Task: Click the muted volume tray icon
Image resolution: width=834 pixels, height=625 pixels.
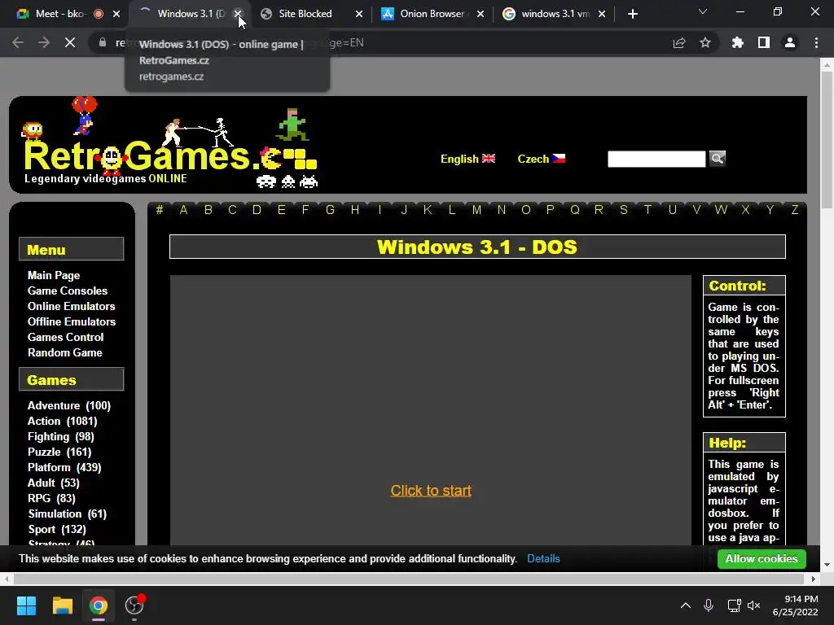Action: 753,605
